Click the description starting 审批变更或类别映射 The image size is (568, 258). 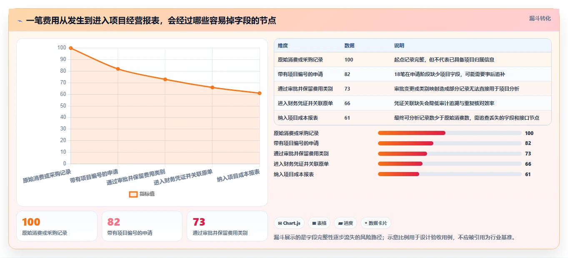457,88
